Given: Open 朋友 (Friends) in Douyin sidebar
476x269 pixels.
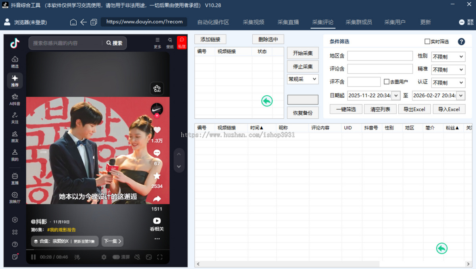Looking at the screenshot, I should click(15, 136).
